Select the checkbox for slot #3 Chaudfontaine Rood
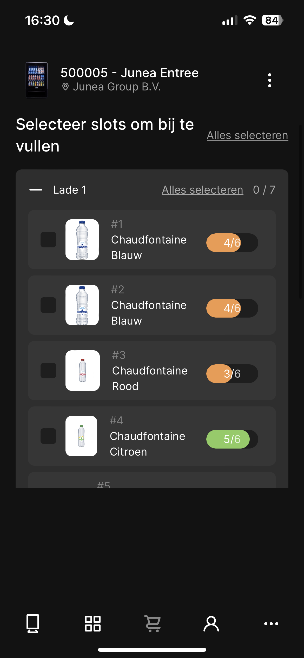This screenshot has height=658, width=304. (x=48, y=371)
